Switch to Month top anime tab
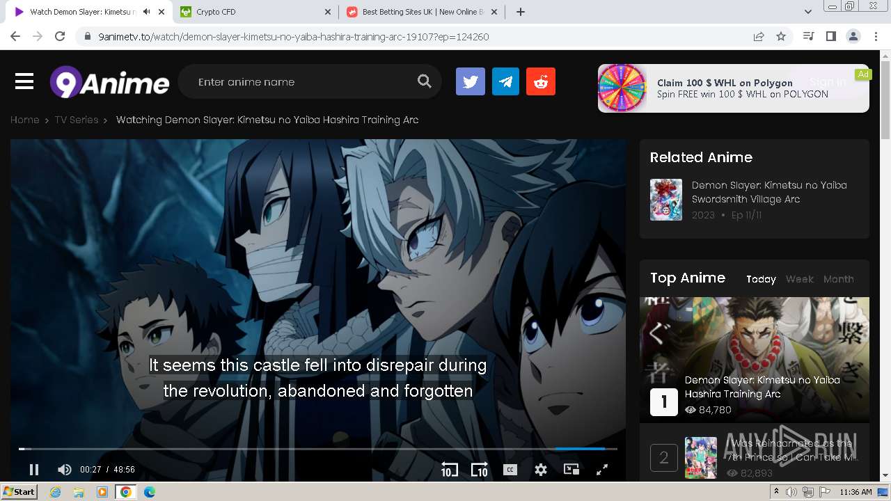 (x=838, y=279)
